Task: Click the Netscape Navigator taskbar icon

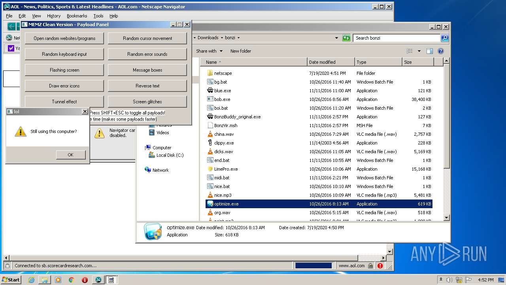Action: click(98, 280)
